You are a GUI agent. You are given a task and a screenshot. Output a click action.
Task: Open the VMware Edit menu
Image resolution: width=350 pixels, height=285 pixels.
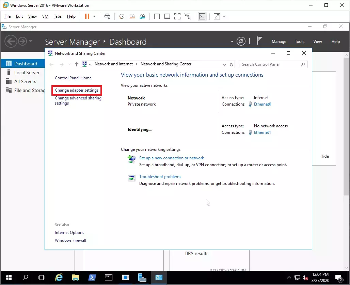click(x=19, y=16)
